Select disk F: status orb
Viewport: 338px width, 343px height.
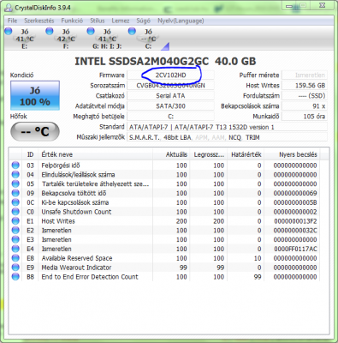[50, 31]
